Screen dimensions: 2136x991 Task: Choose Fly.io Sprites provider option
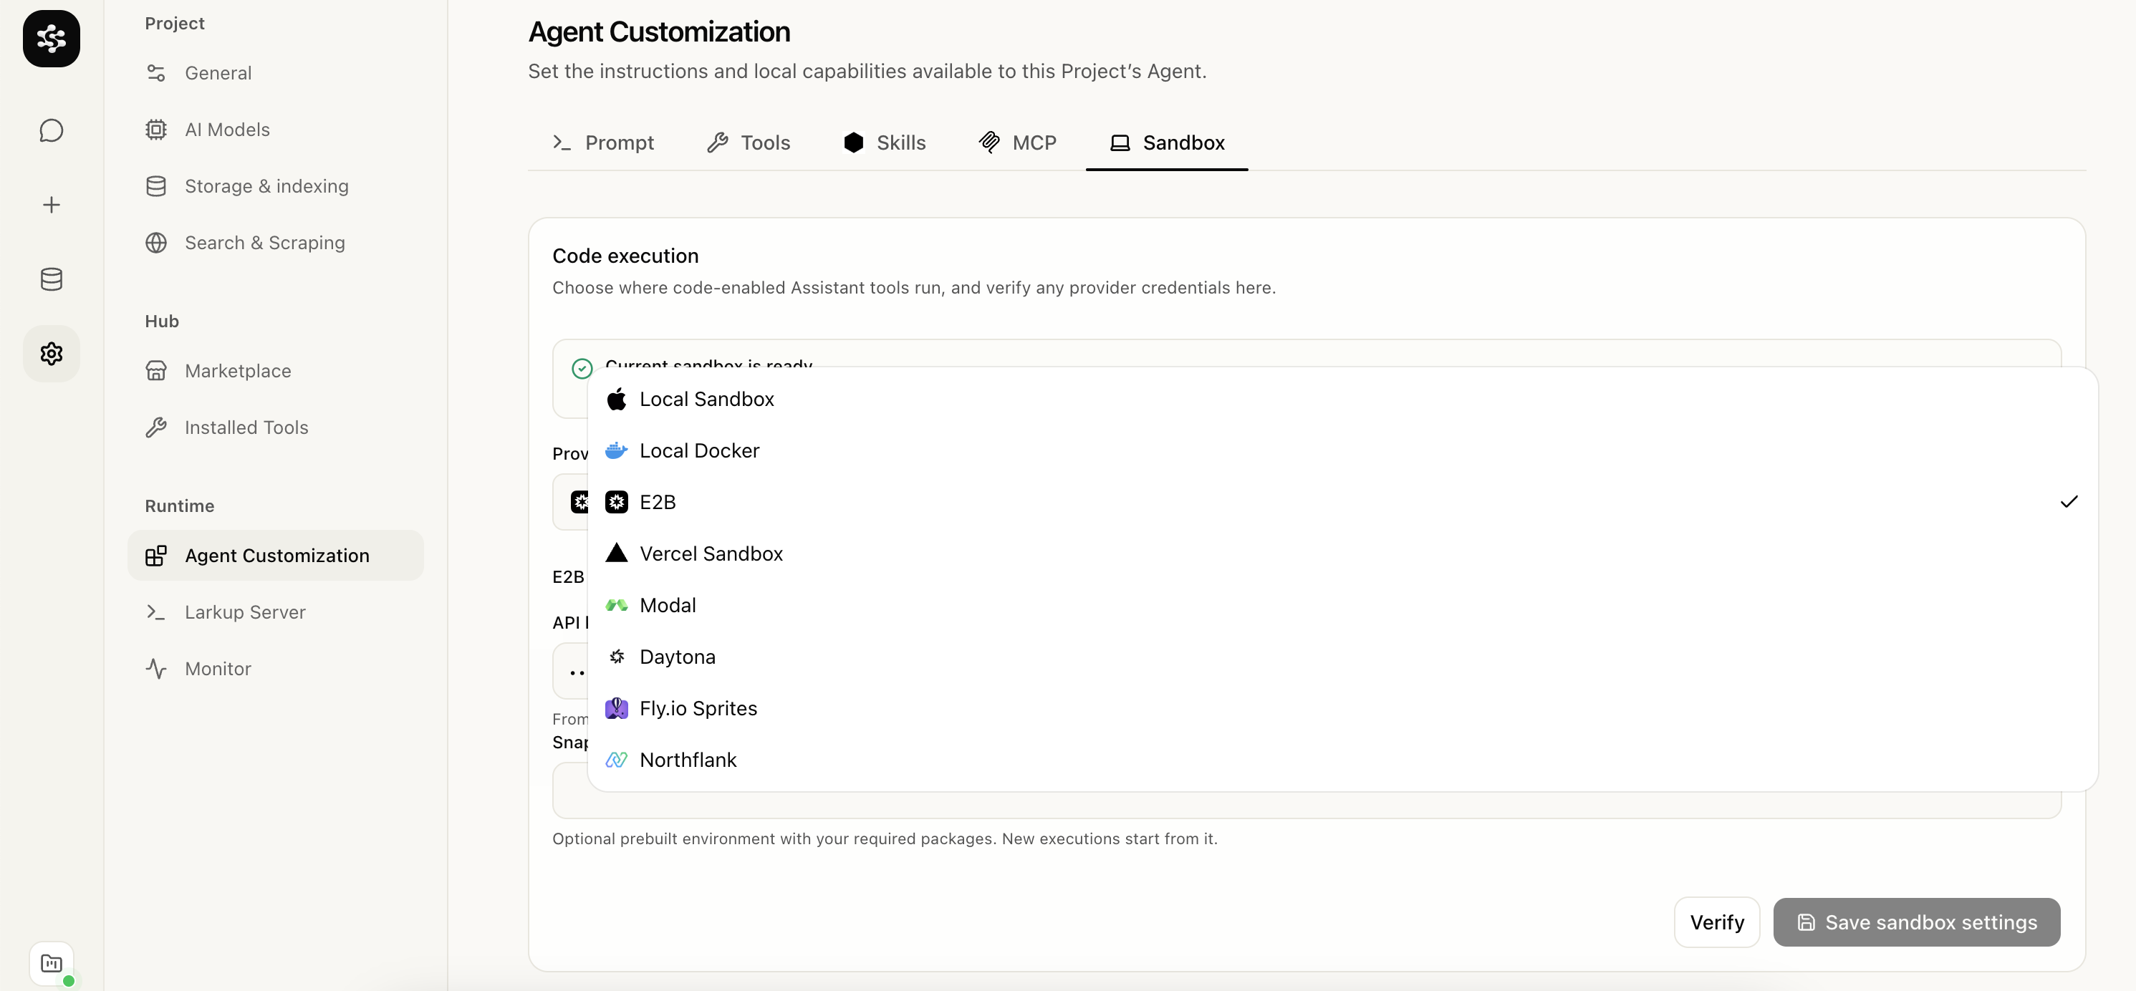[1342, 708]
